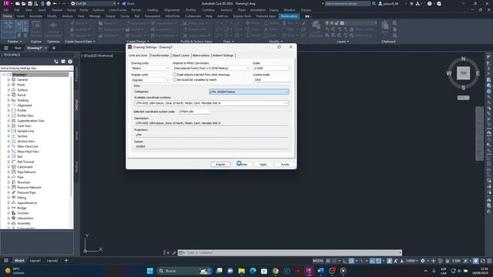Open the Scale dropdown in dialog
Image resolution: width=493 pixels, height=277 pixels.
tap(272, 68)
